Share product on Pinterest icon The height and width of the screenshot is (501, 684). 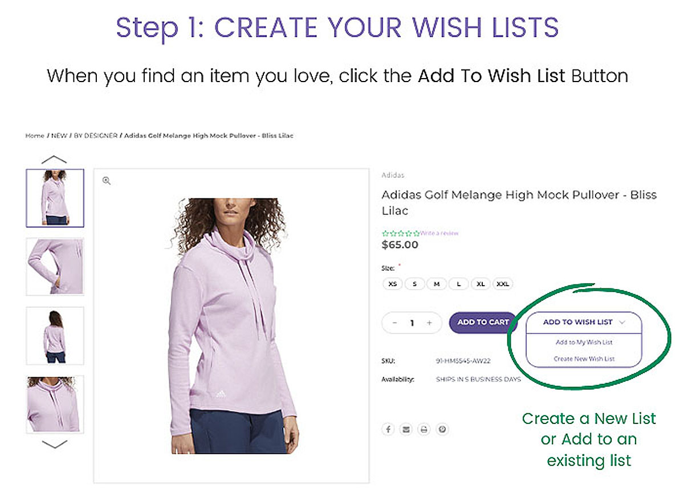(x=442, y=429)
